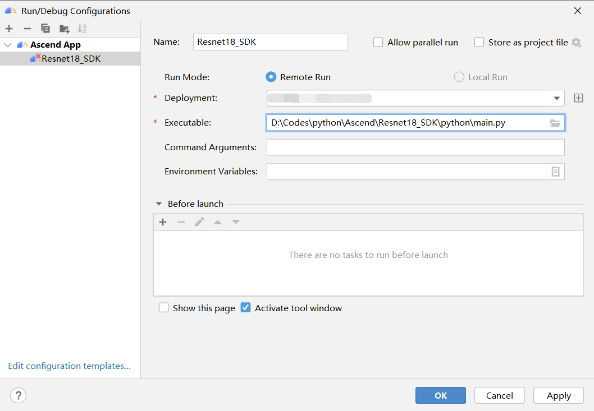
Task: Copy the selected configuration
Action: point(45,29)
